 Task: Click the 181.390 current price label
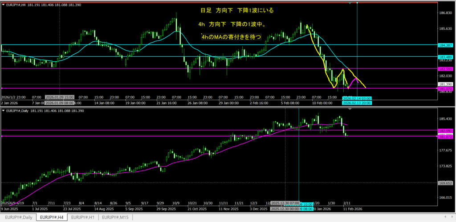pos(445,84)
